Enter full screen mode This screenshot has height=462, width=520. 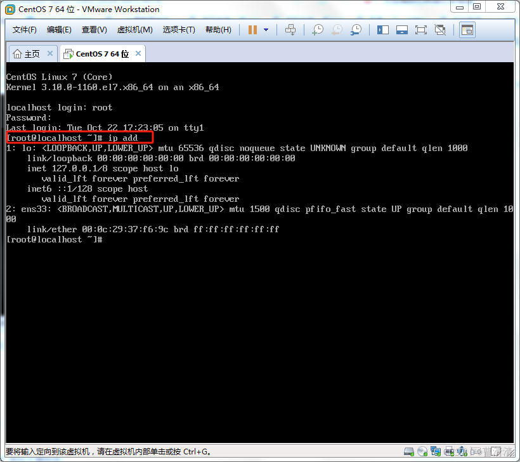[420, 29]
